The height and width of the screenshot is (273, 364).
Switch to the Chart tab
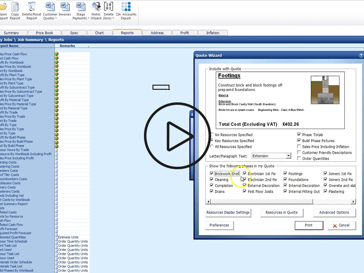(100, 33)
